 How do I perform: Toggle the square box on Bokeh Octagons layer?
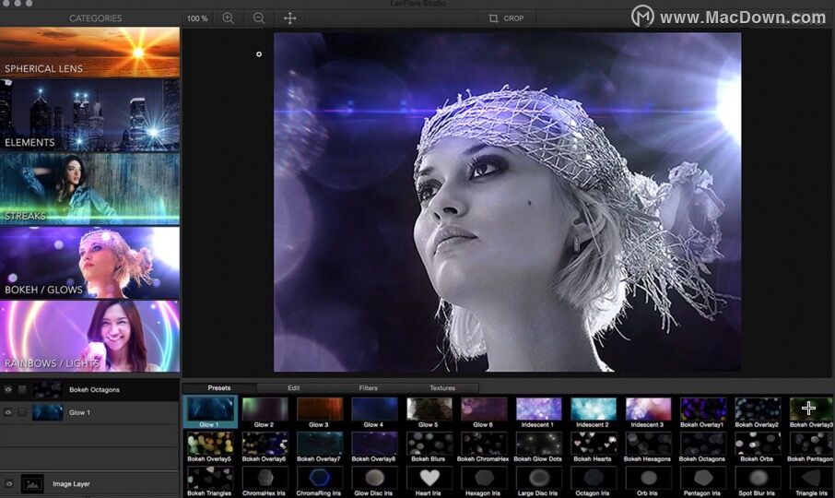coord(22,389)
